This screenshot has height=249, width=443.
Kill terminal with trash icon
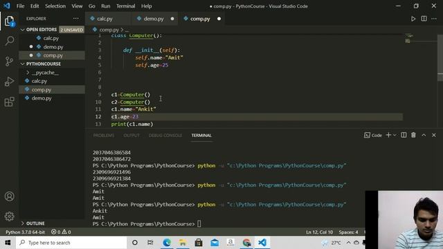click(413, 136)
